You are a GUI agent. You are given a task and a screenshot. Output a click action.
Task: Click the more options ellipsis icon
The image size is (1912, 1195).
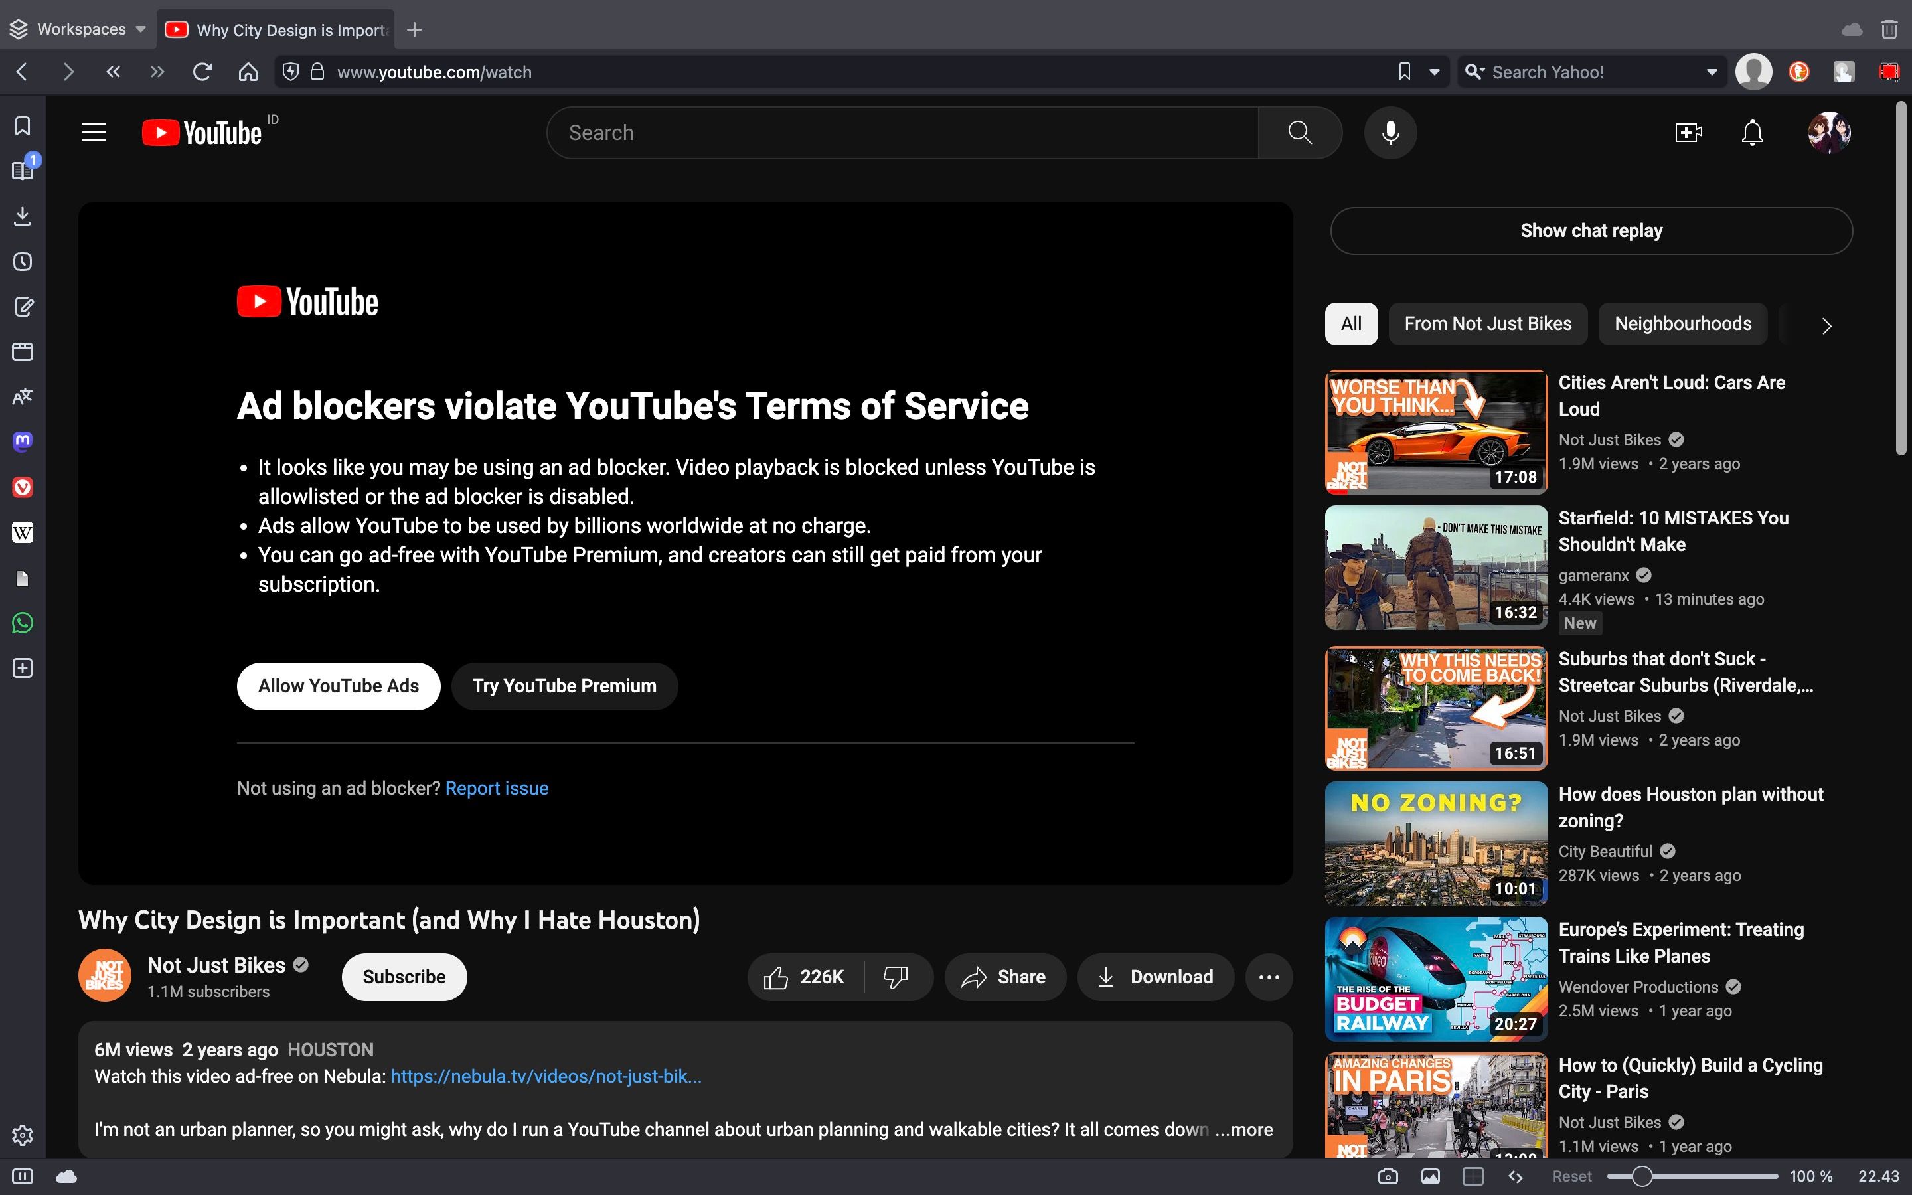pyautogui.click(x=1268, y=976)
